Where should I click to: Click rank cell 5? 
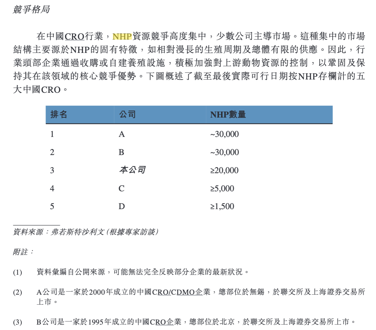pyautogui.click(x=52, y=206)
